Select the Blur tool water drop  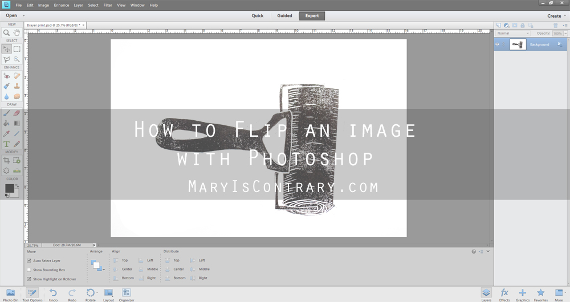pos(6,96)
